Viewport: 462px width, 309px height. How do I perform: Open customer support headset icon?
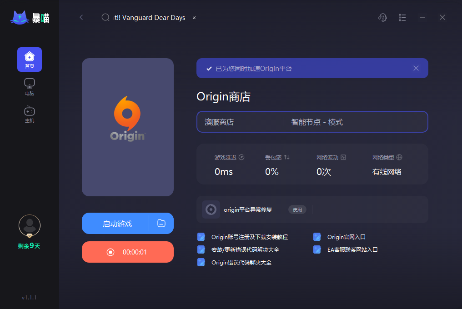click(x=382, y=17)
